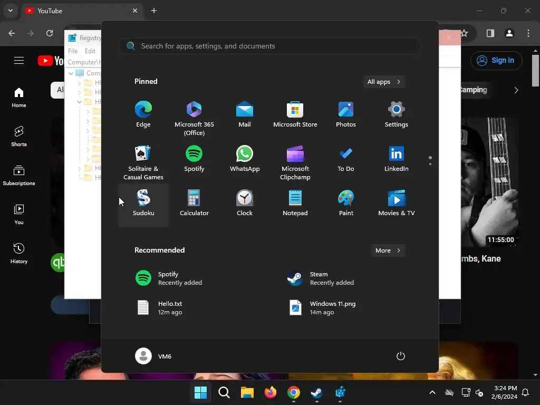Show All apps list
The height and width of the screenshot is (405, 540).
[x=384, y=82]
